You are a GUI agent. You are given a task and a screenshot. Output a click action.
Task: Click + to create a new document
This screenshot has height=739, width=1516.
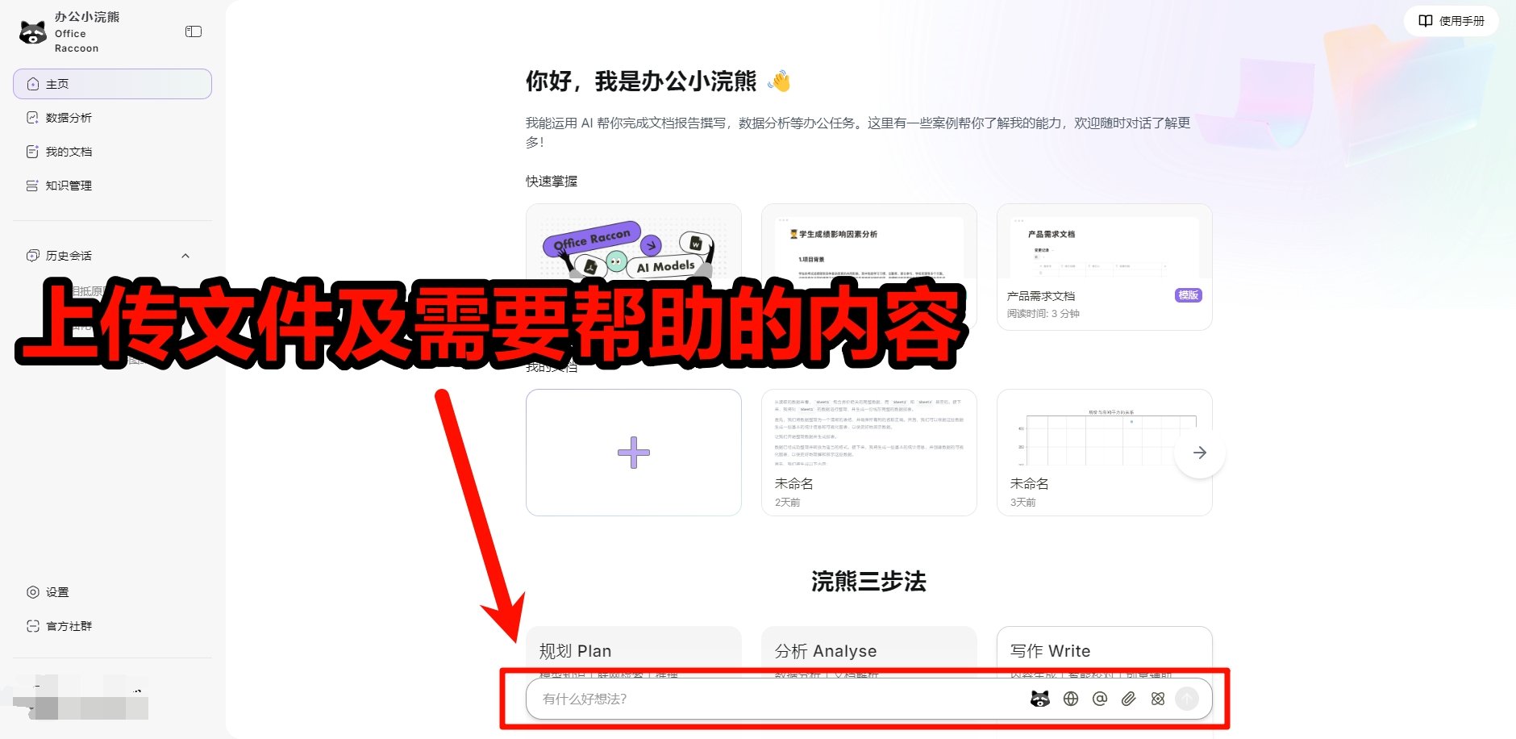633,452
